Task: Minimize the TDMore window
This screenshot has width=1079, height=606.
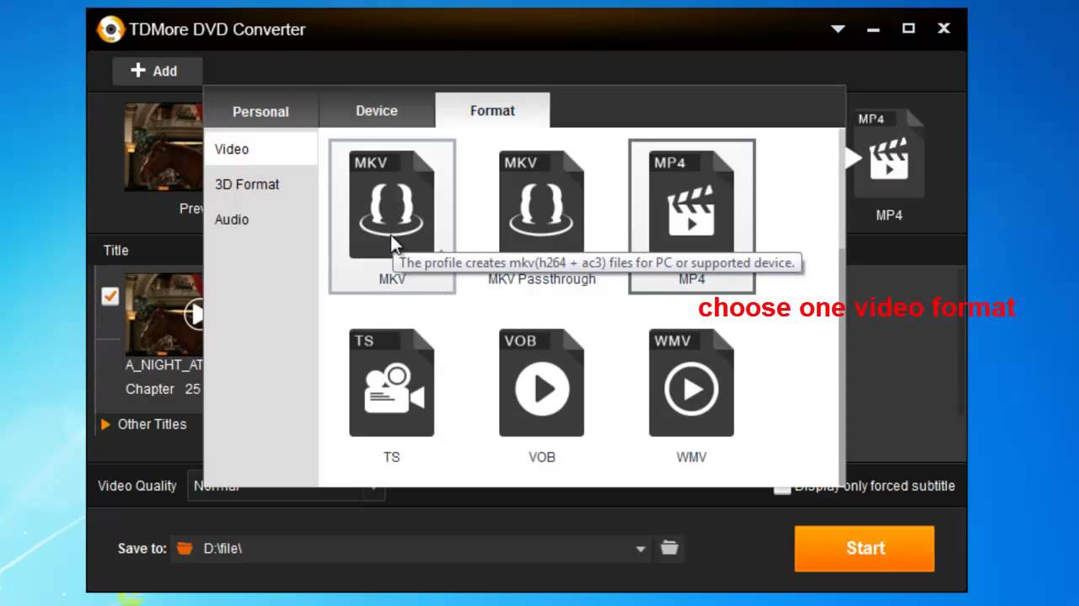Action: point(873,29)
